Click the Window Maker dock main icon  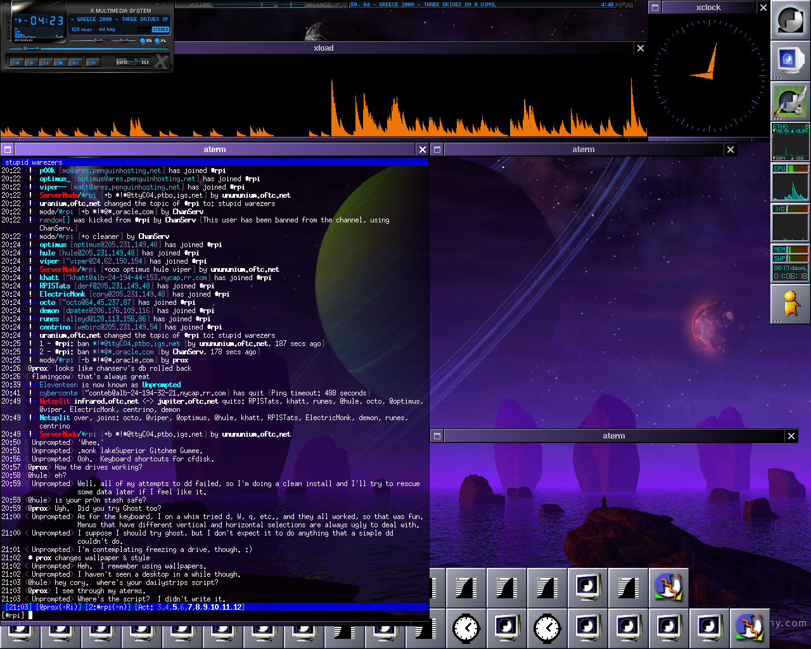tap(790, 20)
